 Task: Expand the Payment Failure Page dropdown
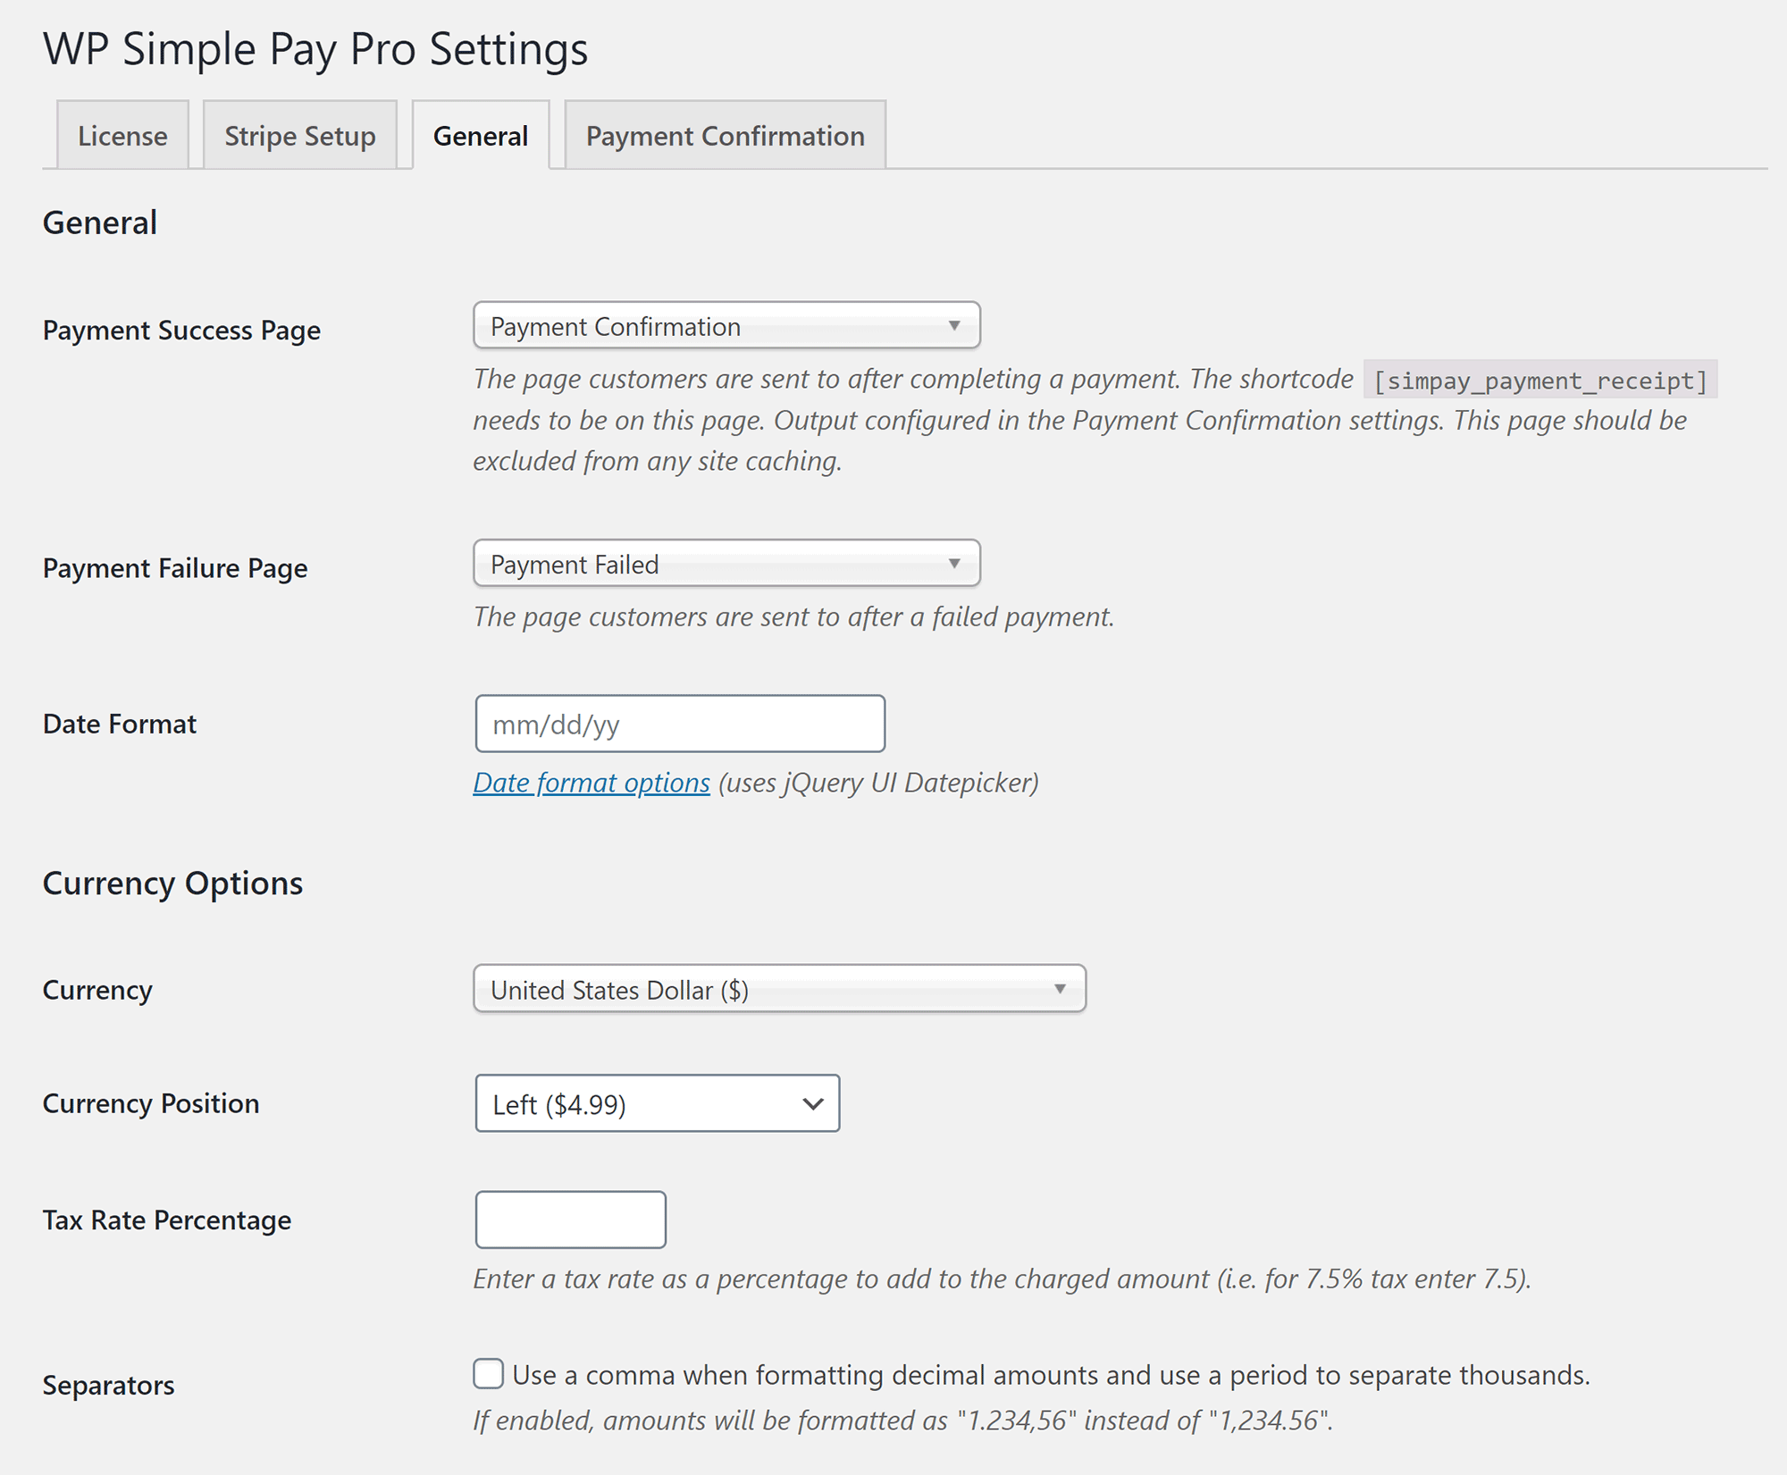(x=726, y=563)
